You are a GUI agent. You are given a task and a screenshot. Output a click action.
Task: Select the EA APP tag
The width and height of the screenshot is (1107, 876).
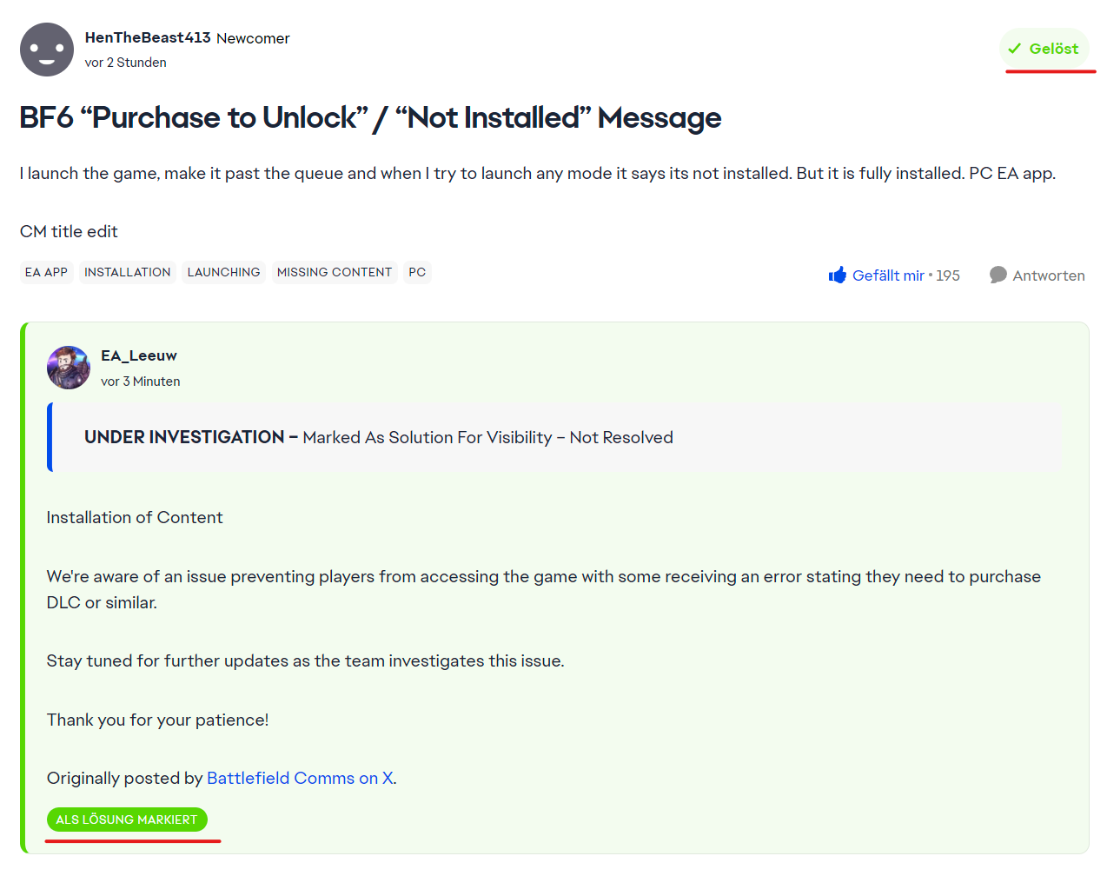46,272
